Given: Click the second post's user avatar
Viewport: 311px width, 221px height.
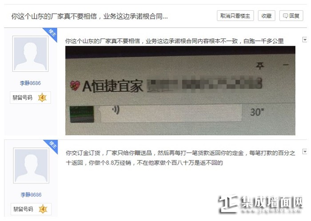Looking at the screenshot, I should point(31,166).
